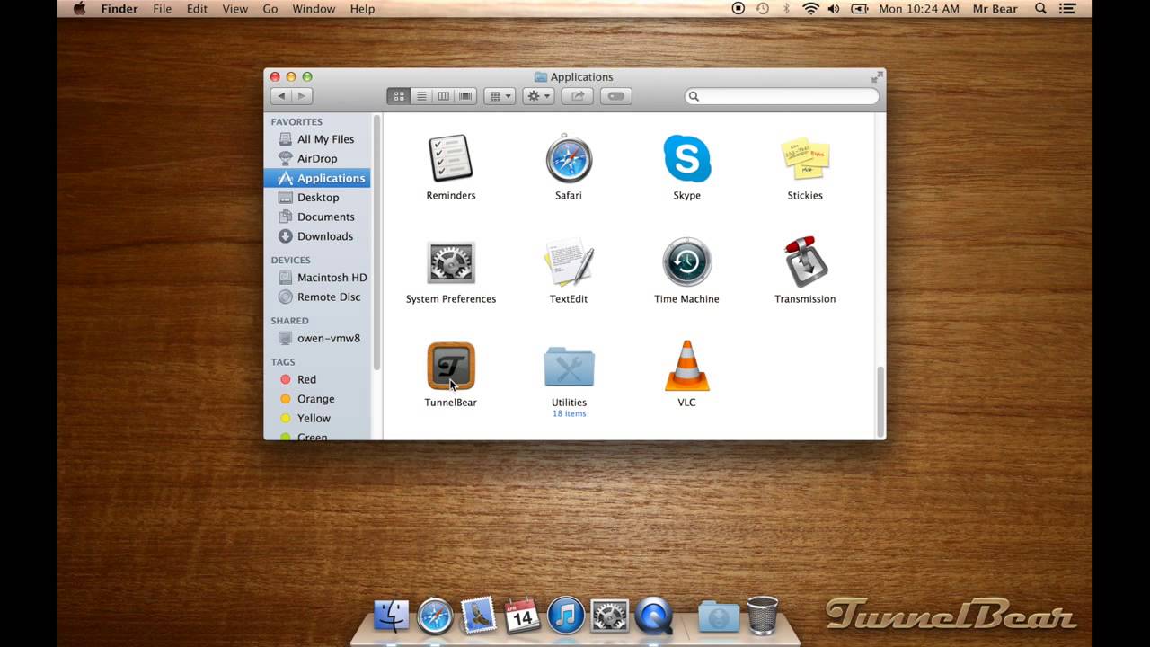Open the Window menu
The height and width of the screenshot is (647, 1150).
pyautogui.click(x=314, y=9)
